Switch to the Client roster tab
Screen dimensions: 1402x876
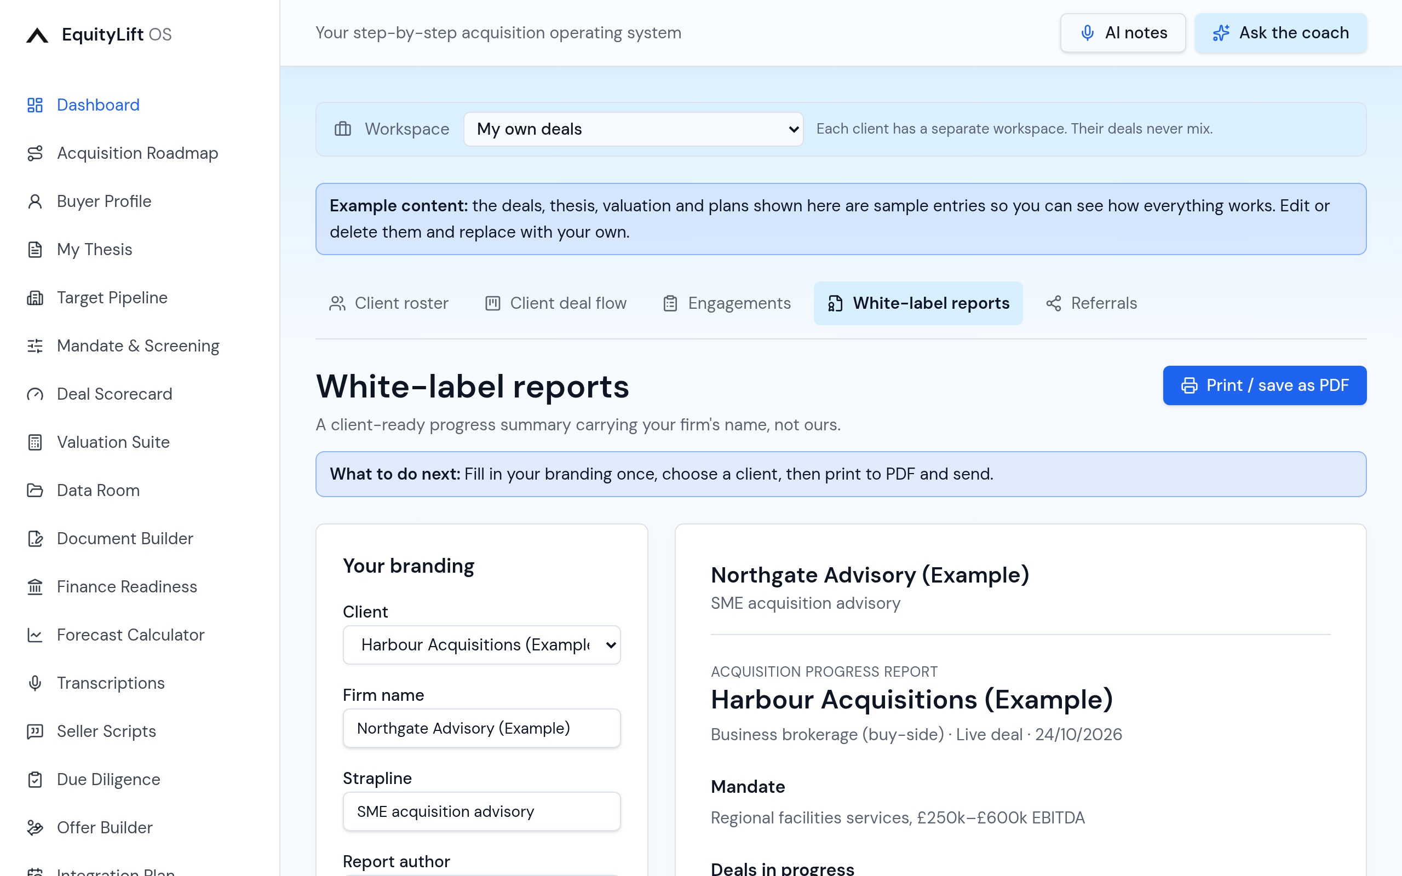389,303
